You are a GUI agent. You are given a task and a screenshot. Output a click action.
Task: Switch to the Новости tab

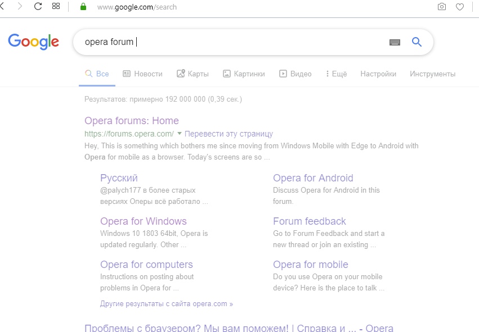pos(142,74)
